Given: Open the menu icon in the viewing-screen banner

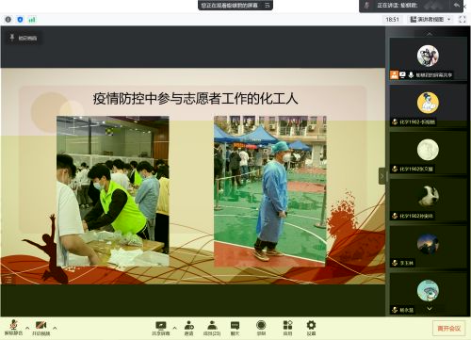Looking at the screenshot, I should click(x=268, y=5).
